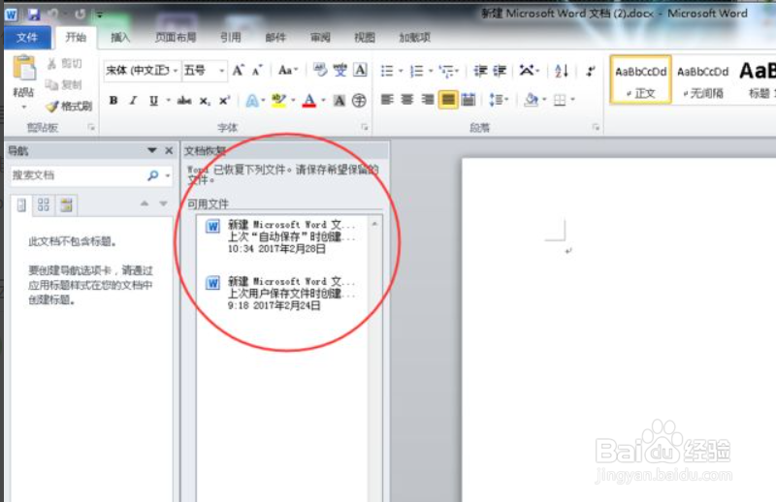The height and width of the screenshot is (502, 776).
Task: Click the Sort icon
Action: 562,71
